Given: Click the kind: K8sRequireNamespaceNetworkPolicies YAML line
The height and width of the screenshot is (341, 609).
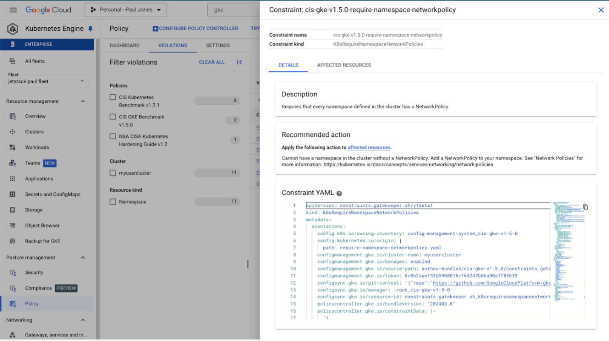Looking at the screenshot, I should tap(362, 213).
